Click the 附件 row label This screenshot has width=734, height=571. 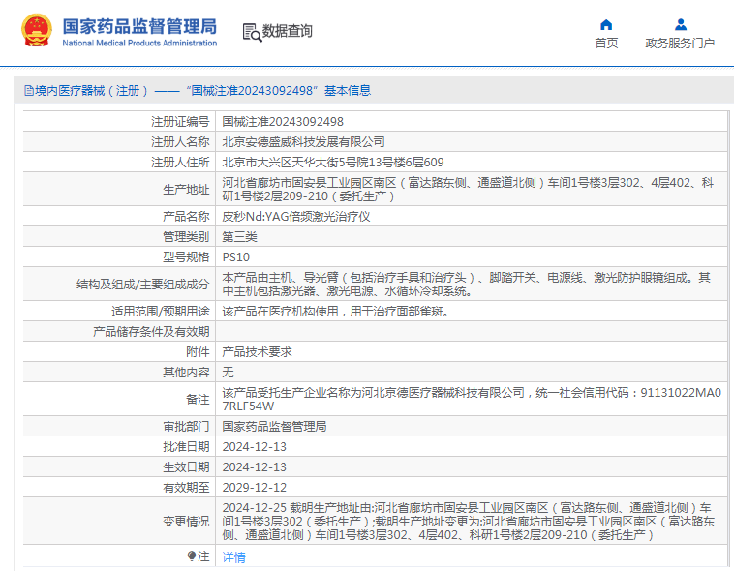pyautogui.click(x=198, y=352)
